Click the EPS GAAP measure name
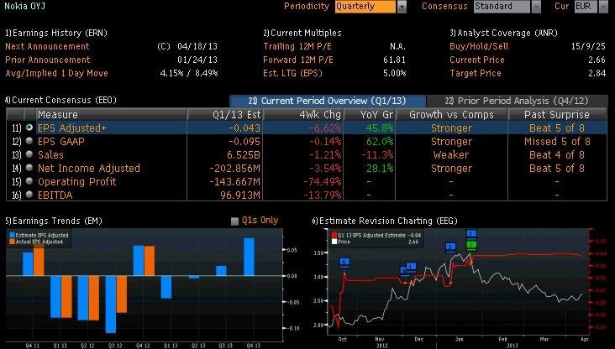 coord(61,142)
